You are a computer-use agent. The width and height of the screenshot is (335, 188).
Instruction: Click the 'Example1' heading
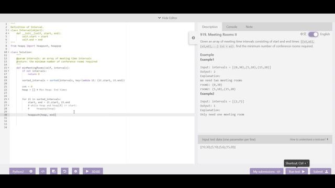pos(207,60)
